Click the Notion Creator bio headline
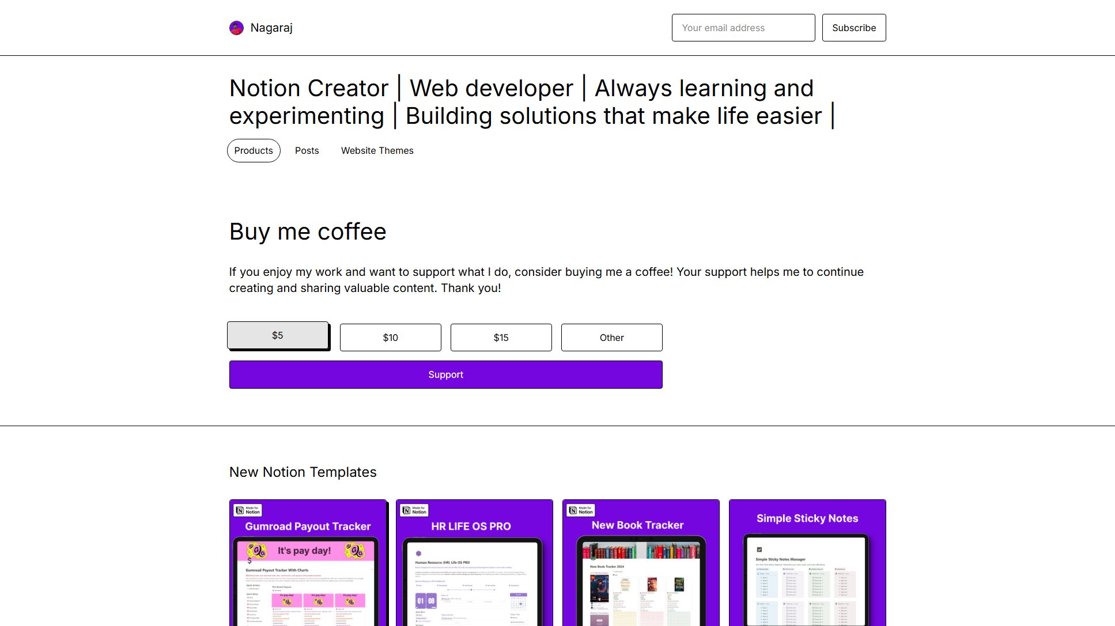 point(532,102)
